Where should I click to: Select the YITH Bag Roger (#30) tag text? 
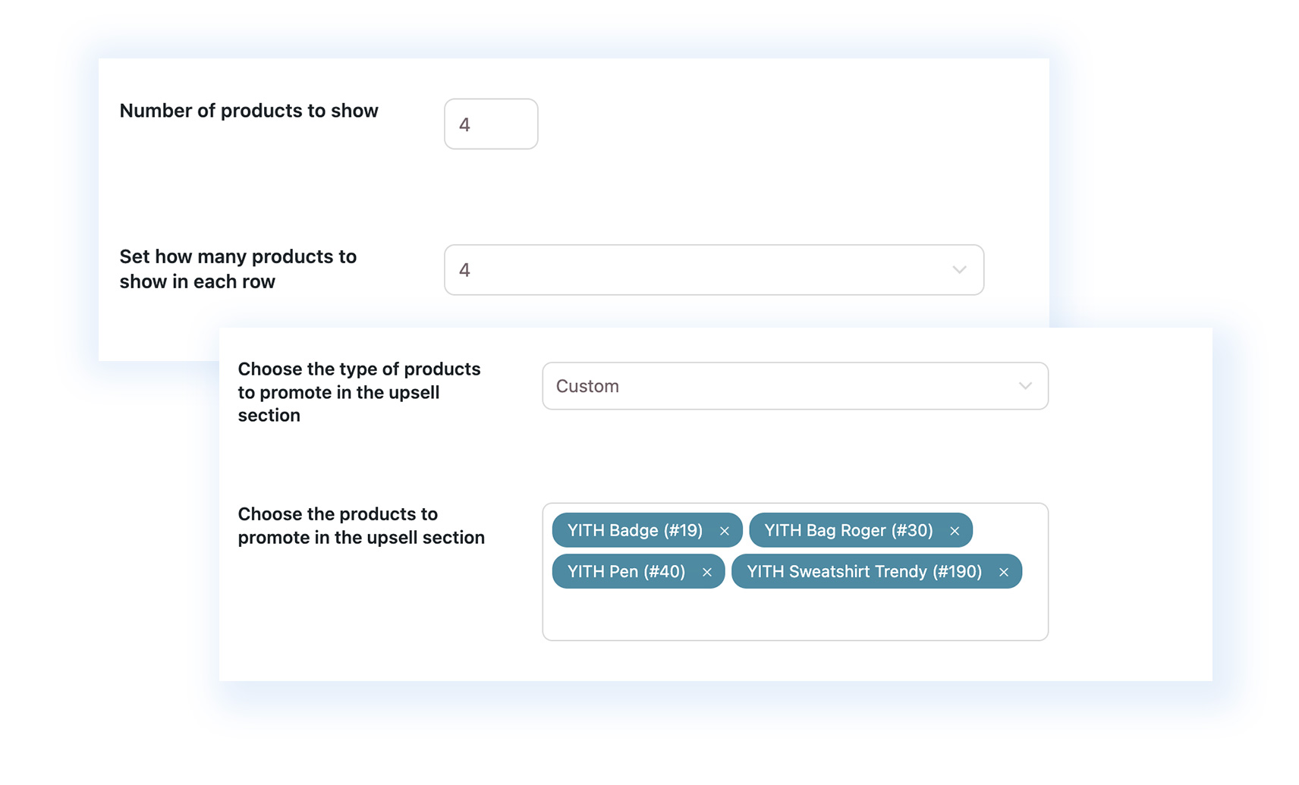pos(848,530)
